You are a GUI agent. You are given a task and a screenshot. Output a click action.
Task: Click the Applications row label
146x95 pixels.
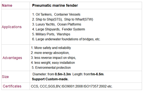point(12,27)
